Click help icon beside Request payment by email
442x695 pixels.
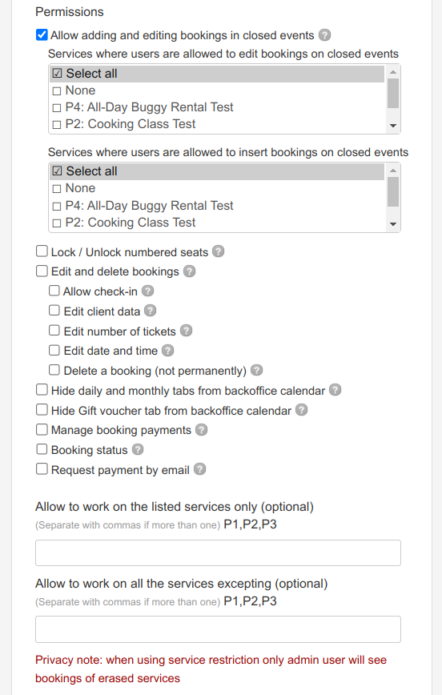[x=200, y=469]
